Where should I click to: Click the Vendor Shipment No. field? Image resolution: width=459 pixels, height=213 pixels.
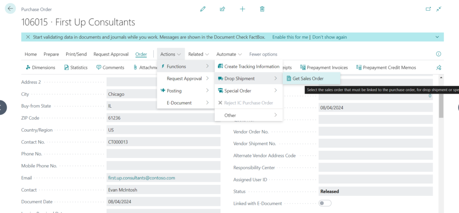[376, 143]
